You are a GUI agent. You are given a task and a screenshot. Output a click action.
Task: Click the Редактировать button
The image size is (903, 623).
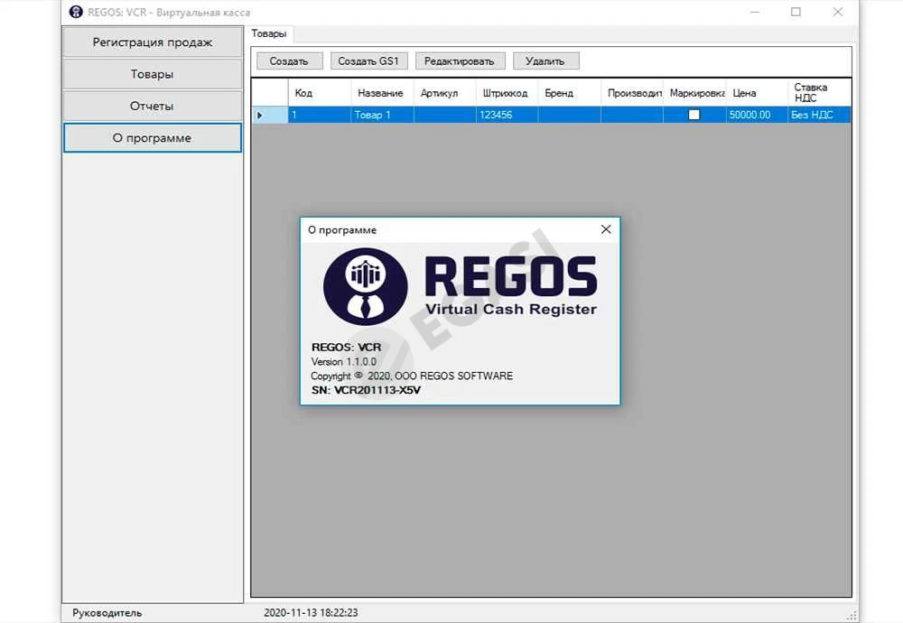460,61
